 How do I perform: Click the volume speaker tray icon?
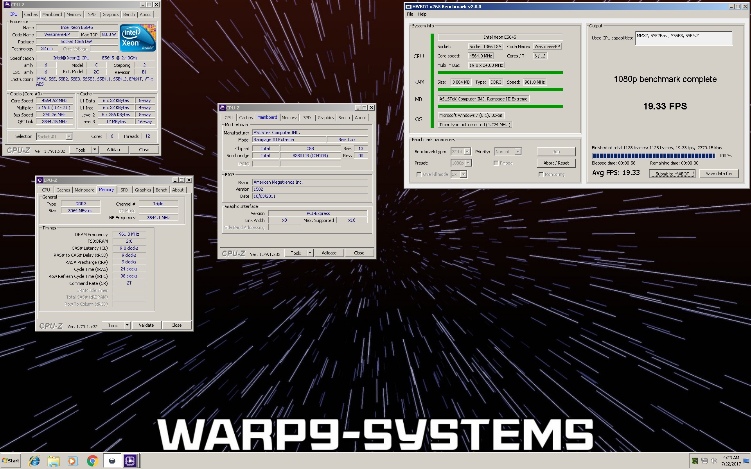(x=714, y=461)
